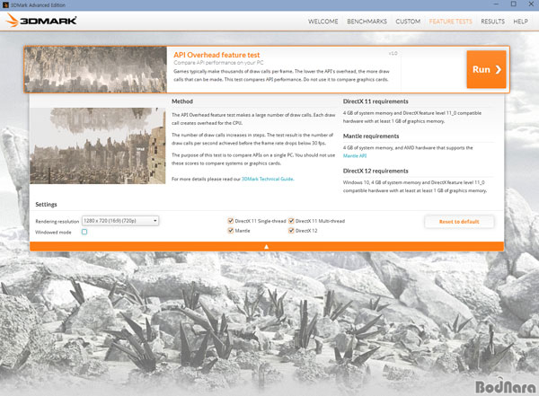Enable the Windowed mode checkbox

84,232
